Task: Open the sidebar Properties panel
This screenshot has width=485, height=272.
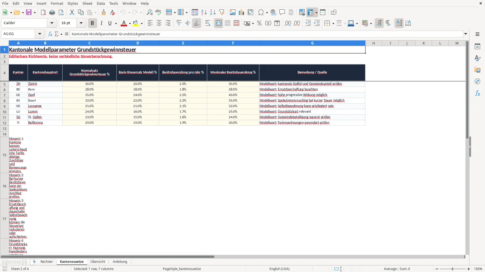Action: click(x=477, y=47)
